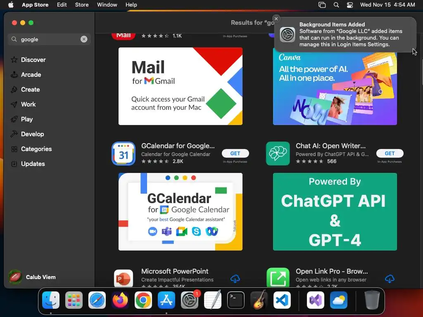Download Microsoft PowerPoint from cloud

click(x=235, y=279)
